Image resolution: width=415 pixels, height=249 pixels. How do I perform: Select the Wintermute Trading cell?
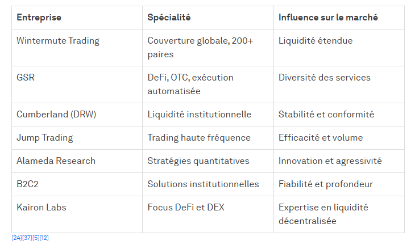click(x=58, y=41)
